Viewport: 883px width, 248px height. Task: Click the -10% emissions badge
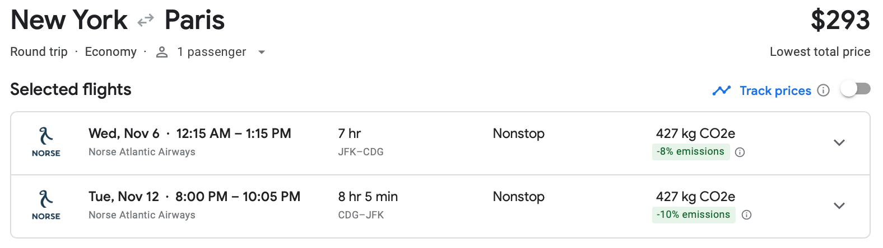693,215
